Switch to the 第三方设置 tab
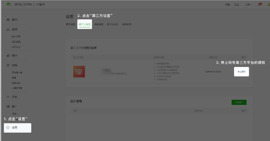Viewport: 270px width, 141px height. point(85,24)
